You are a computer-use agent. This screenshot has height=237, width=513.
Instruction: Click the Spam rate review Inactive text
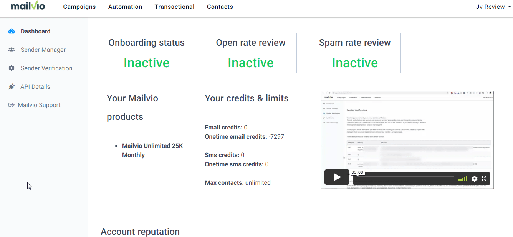click(x=354, y=63)
